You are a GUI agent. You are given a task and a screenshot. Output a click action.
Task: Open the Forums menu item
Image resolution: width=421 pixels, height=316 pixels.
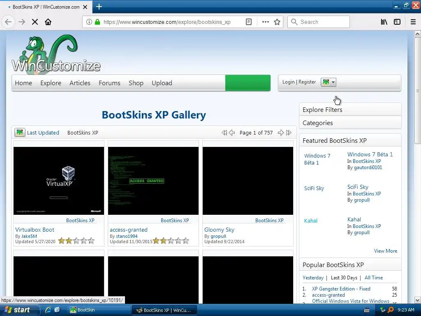109,83
